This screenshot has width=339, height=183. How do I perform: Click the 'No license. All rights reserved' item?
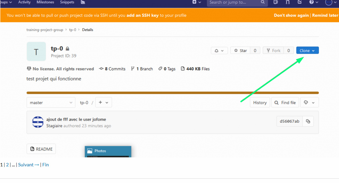pyautogui.click(x=60, y=69)
